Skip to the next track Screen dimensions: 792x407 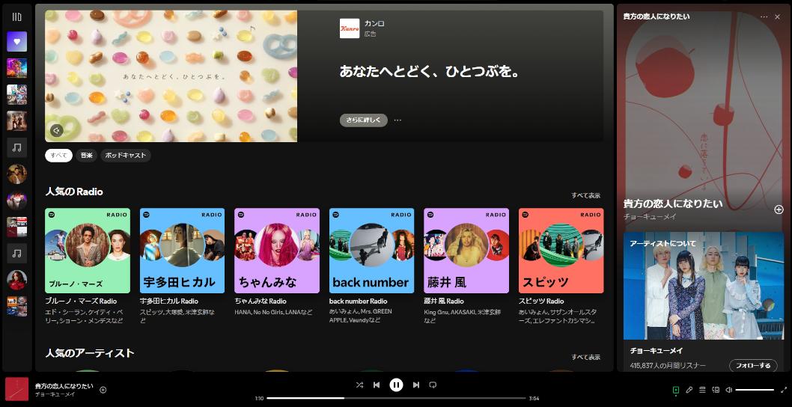[416, 385]
